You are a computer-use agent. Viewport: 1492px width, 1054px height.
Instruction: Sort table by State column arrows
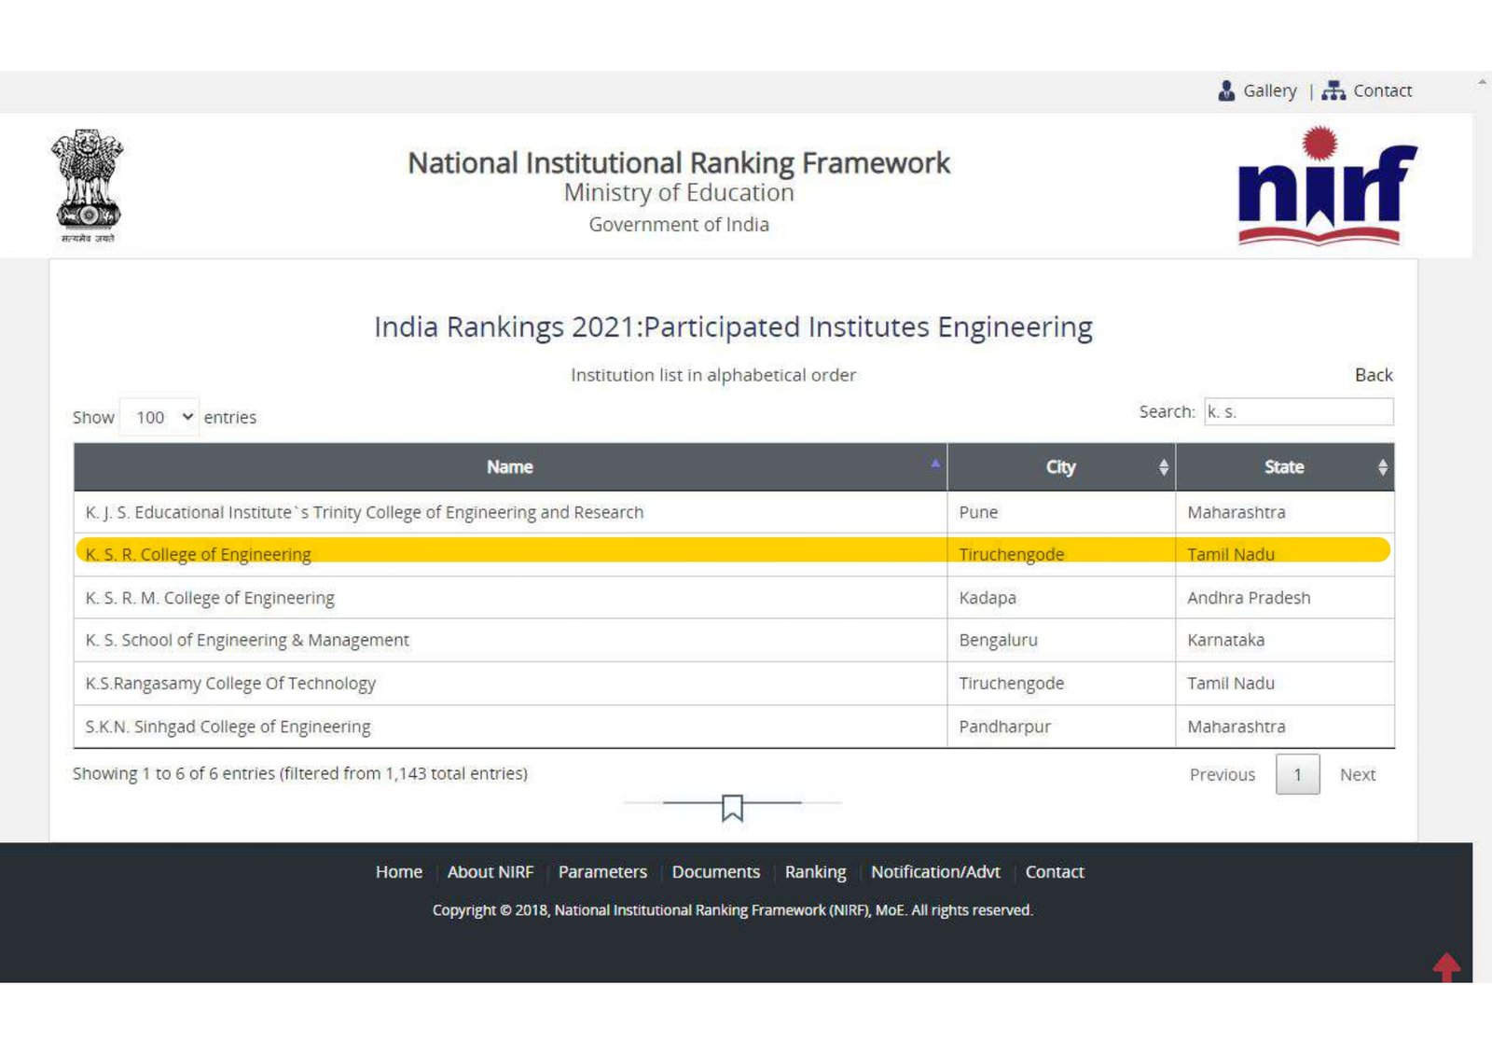(x=1382, y=467)
